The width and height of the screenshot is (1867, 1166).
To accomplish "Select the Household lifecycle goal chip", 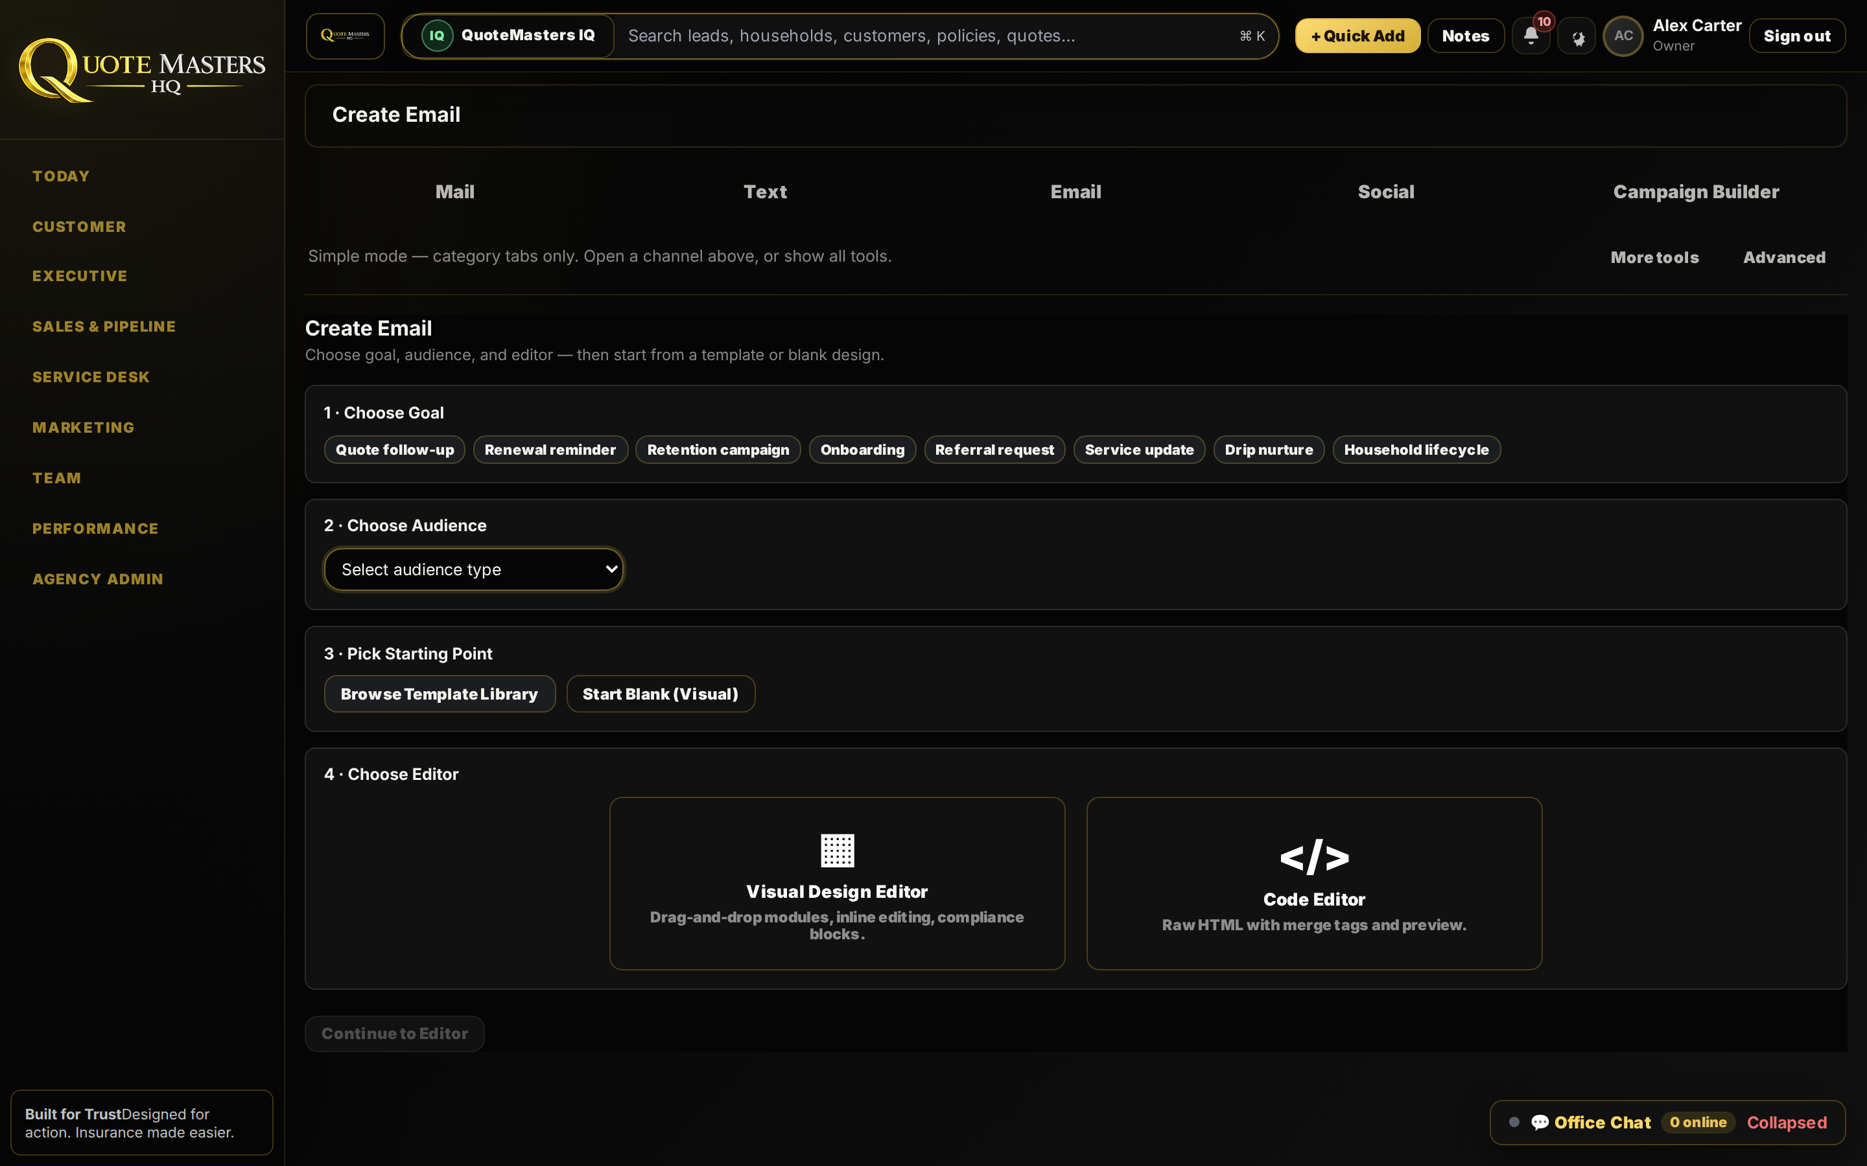I will coord(1416,450).
